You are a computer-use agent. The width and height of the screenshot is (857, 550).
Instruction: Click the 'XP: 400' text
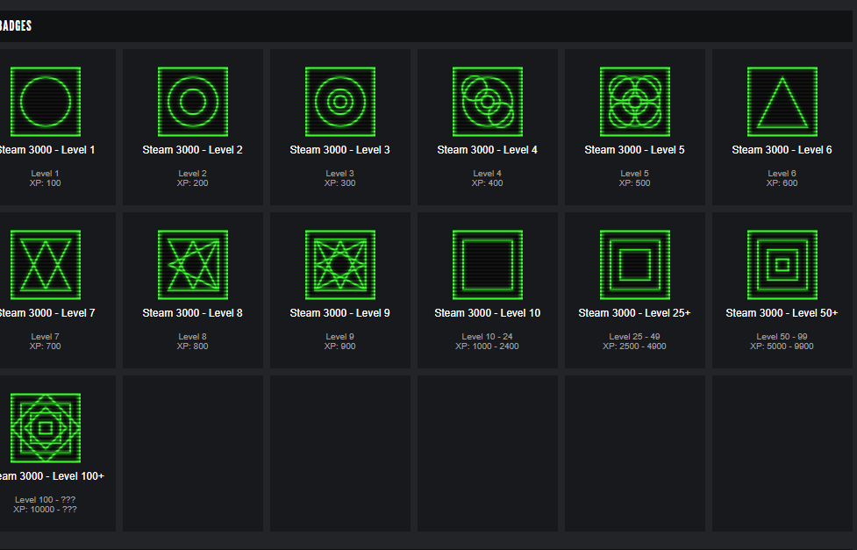click(x=487, y=183)
